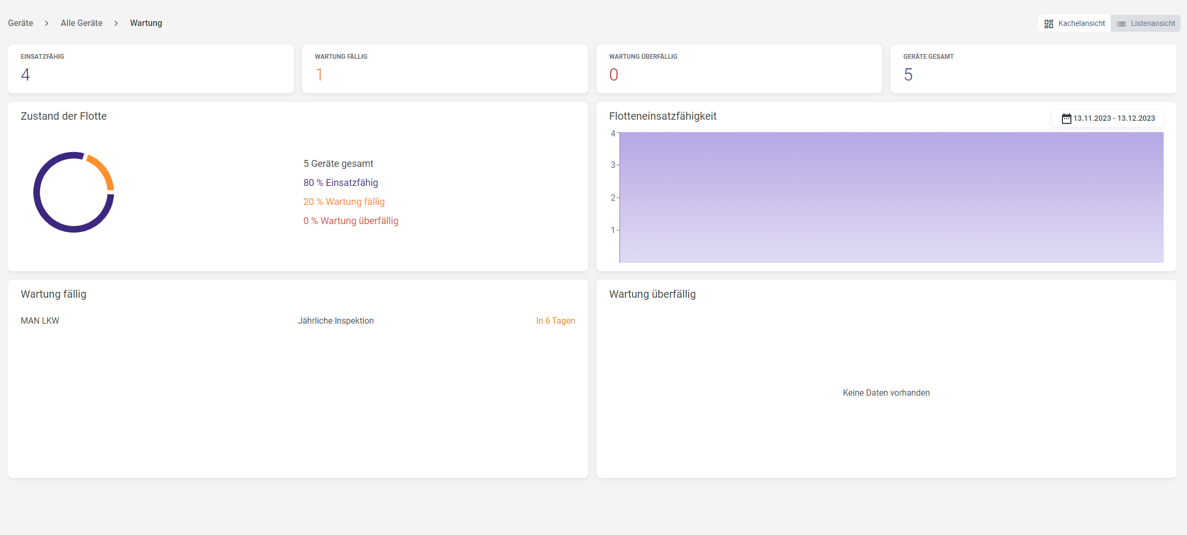This screenshot has width=1187, height=535.
Task: Click the Einsatzfähig count value 4
Action: coord(25,75)
